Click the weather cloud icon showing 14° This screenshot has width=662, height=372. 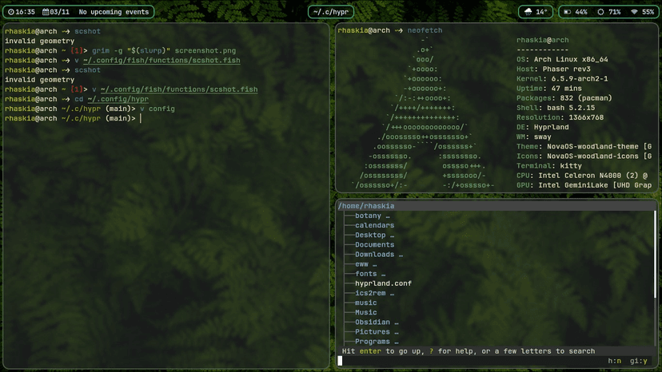click(x=529, y=12)
